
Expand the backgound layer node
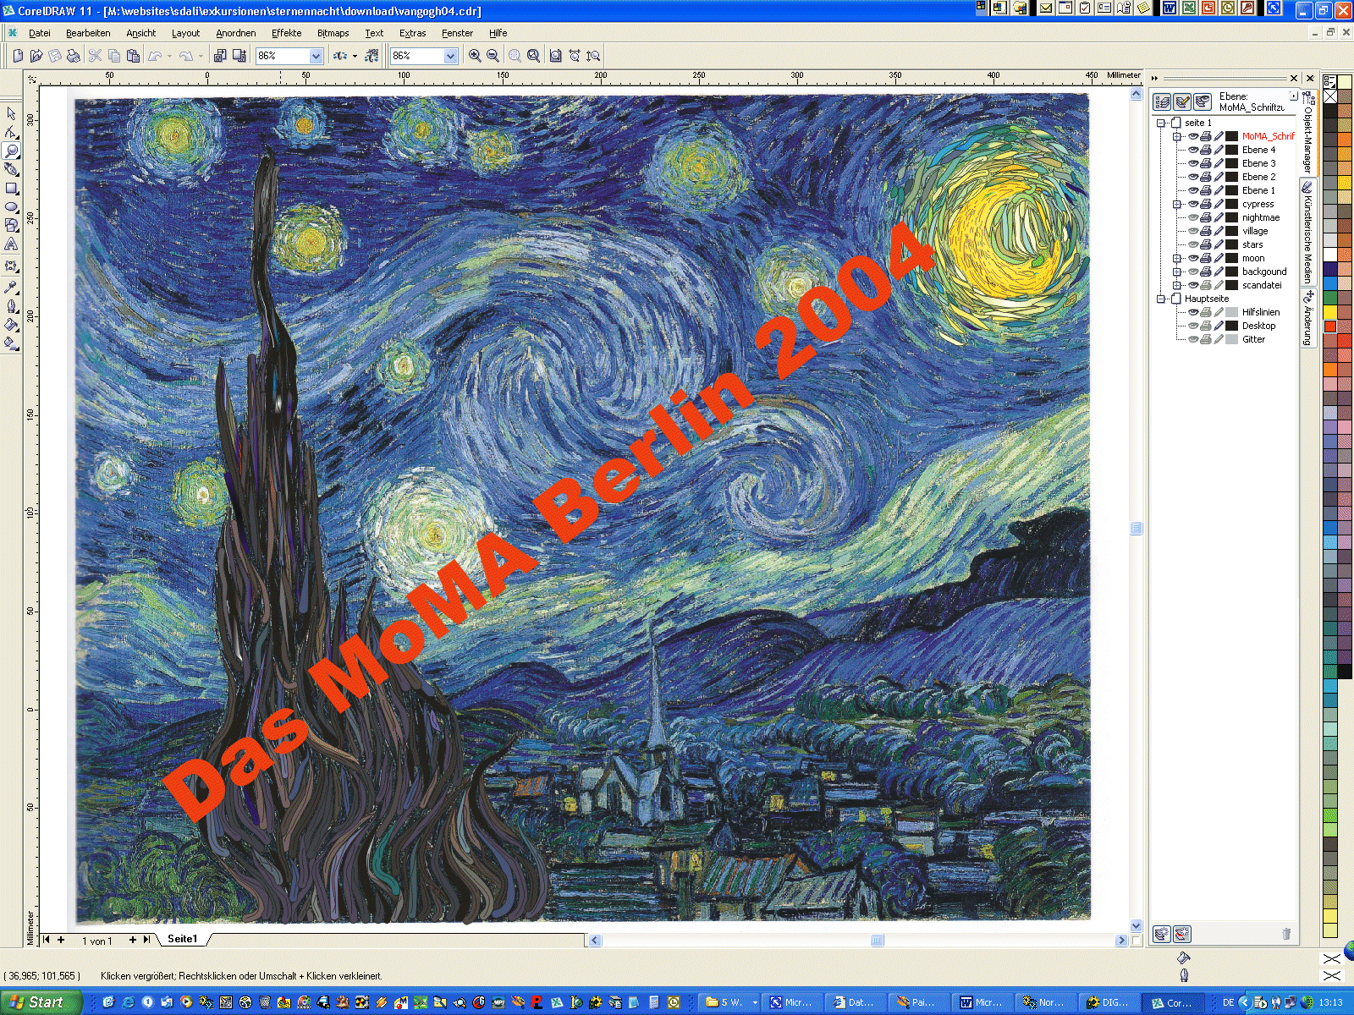[1177, 272]
